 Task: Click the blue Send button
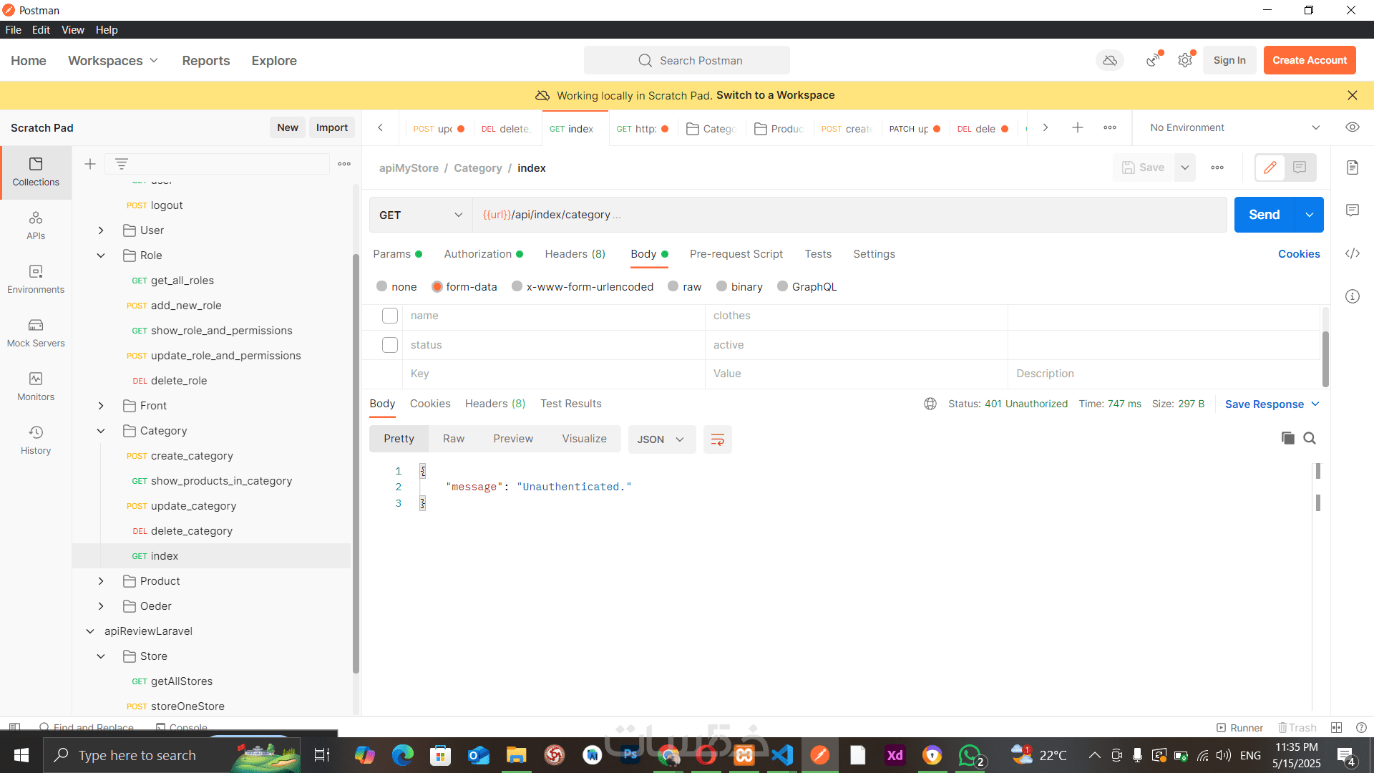pyautogui.click(x=1264, y=215)
